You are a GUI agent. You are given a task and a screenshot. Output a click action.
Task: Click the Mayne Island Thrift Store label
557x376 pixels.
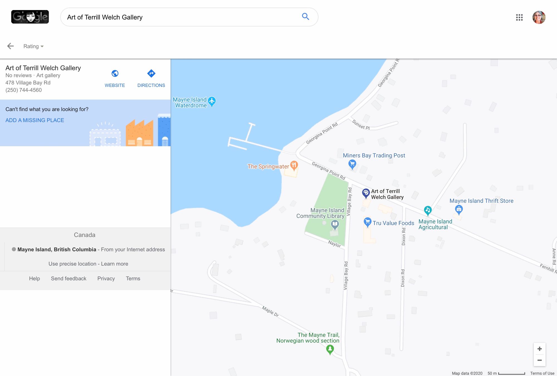481,201
